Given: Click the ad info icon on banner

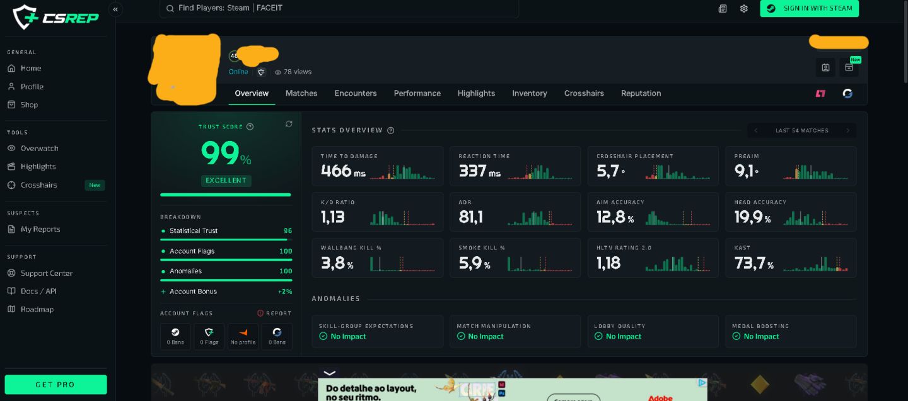Looking at the screenshot, I should coord(702,383).
